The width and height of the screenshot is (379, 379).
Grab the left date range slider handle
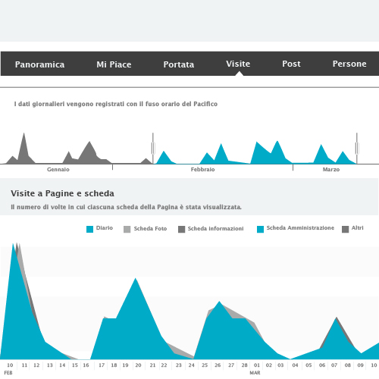click(x=153, y=148)
